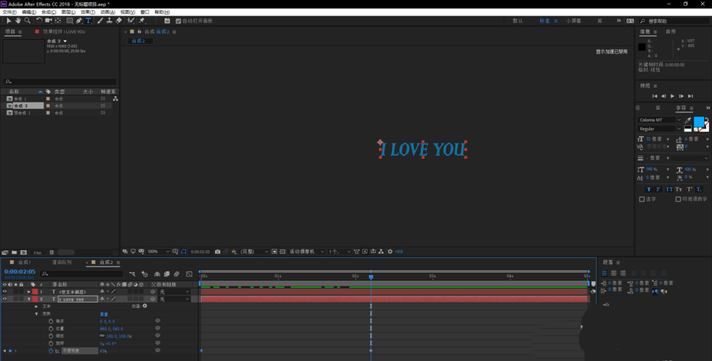Screen dimensions: 712x361
Task: Collapse the transform property group
Action: [37, 314]
